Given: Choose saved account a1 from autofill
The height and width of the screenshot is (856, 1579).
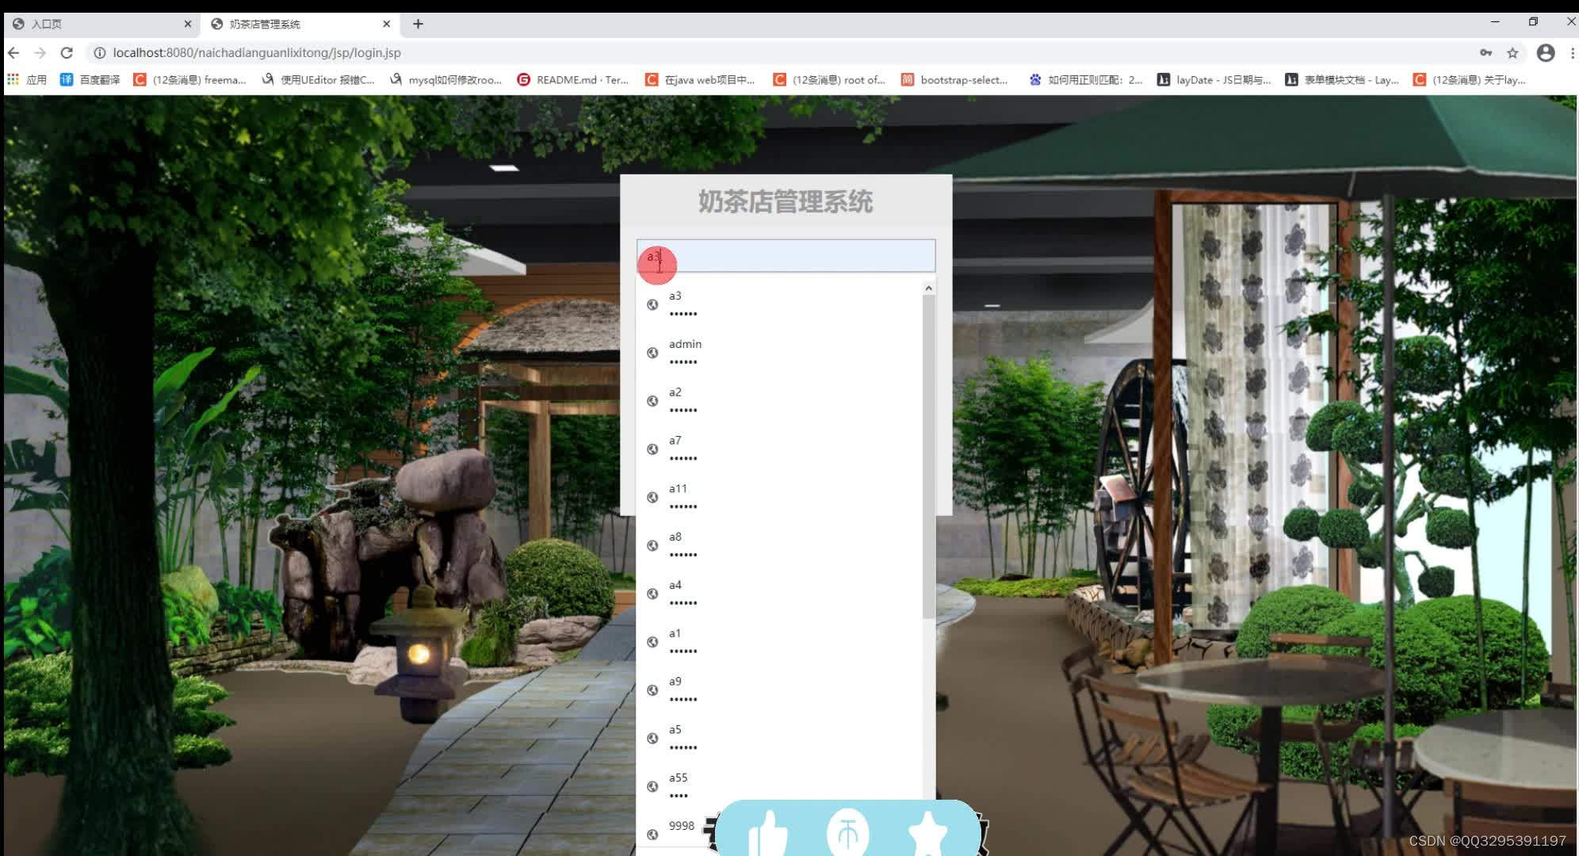Looking at the screenshot, I should 779,643.
